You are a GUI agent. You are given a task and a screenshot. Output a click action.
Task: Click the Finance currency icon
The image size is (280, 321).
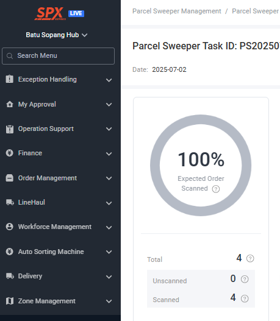(x=9, y=153)
